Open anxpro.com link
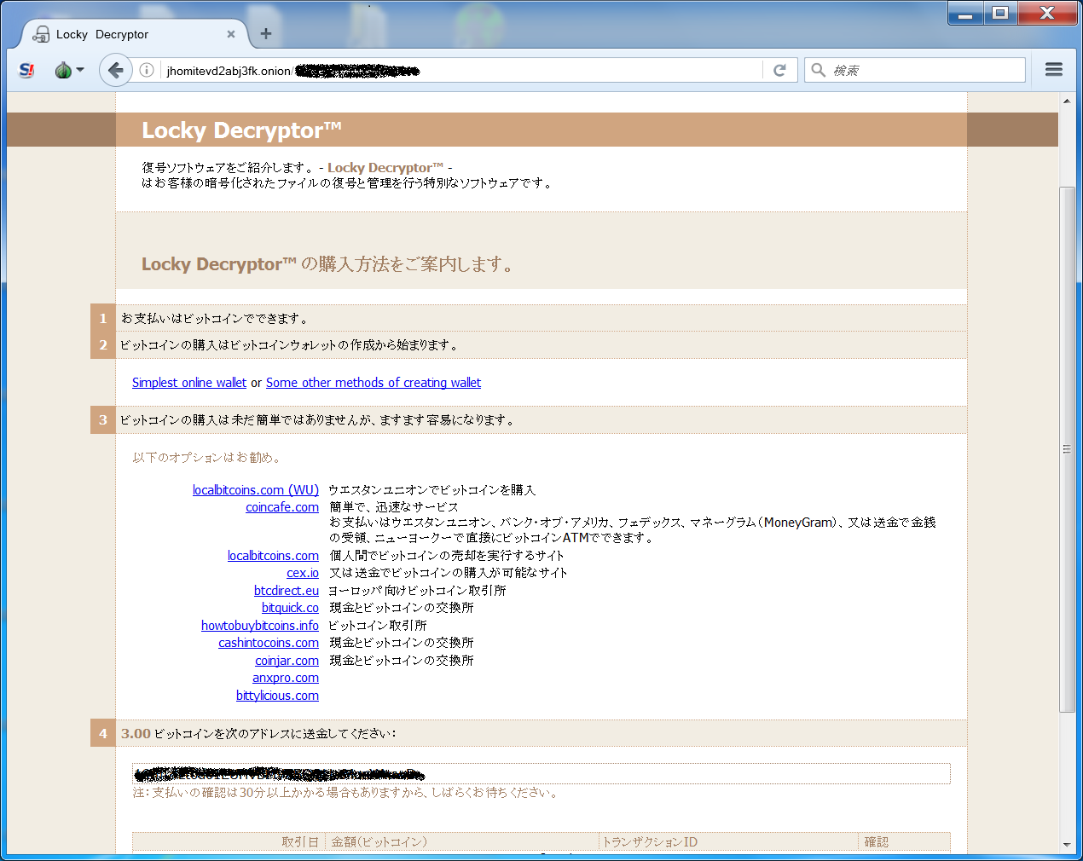 pos(286,678)
